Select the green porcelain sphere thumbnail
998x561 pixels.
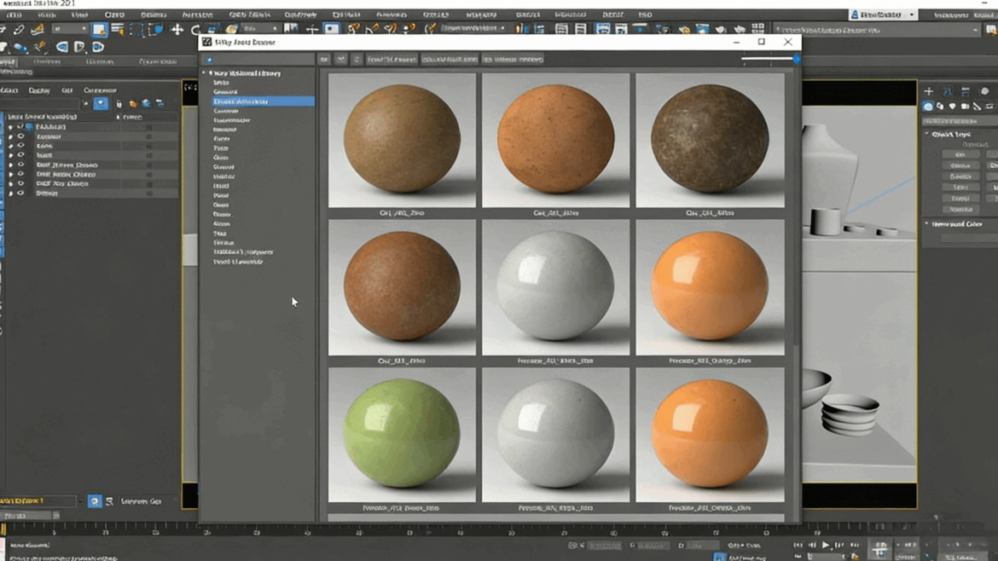point(403,433)
